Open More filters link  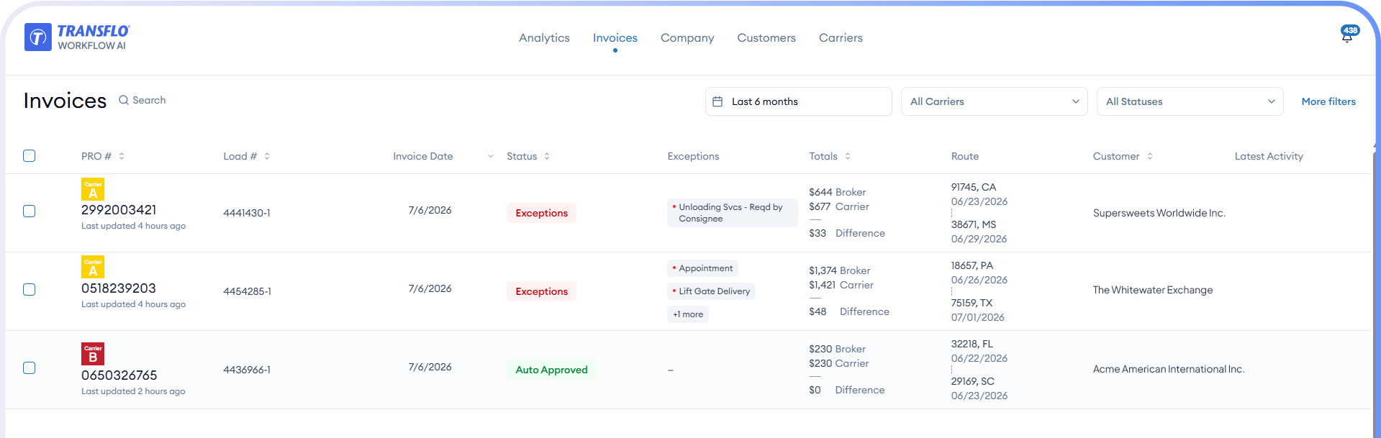pos(1328,101)
